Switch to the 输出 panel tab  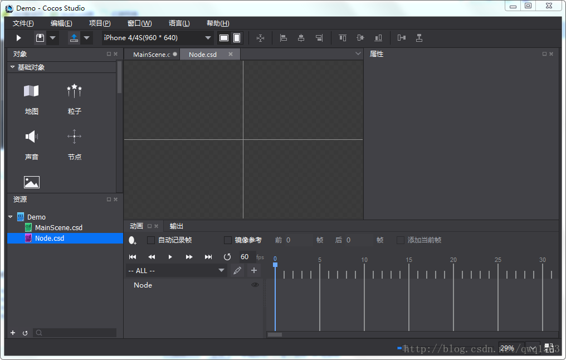coord(177,226)
